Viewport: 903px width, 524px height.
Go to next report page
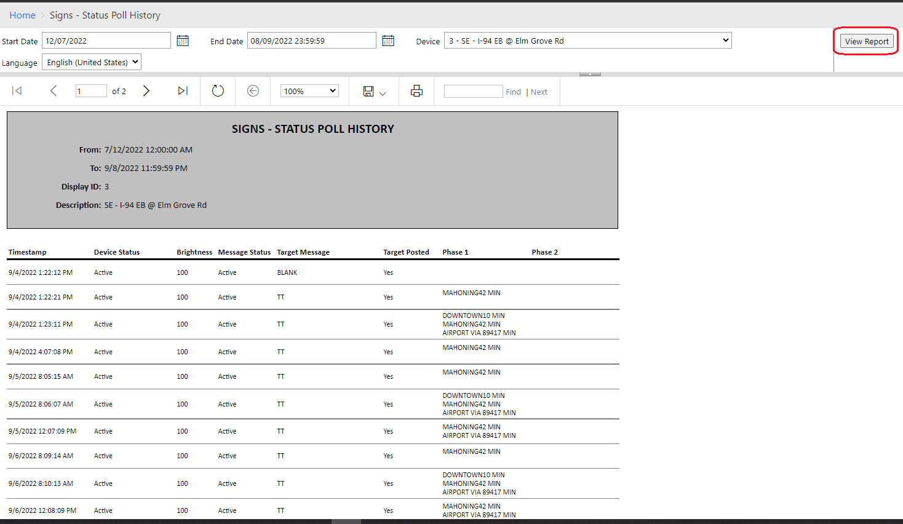[146, 91]
